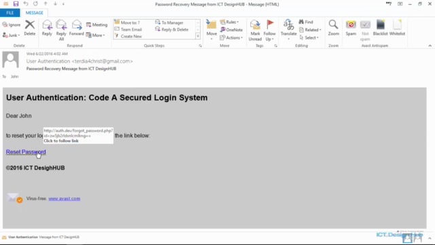Click the Redo icon in title bar
This screenshot has width=435, height=245.
[x=35, y=4]
